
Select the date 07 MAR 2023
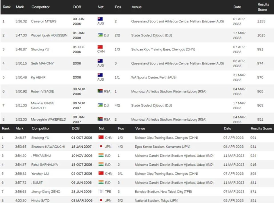(x=234, y=192)
